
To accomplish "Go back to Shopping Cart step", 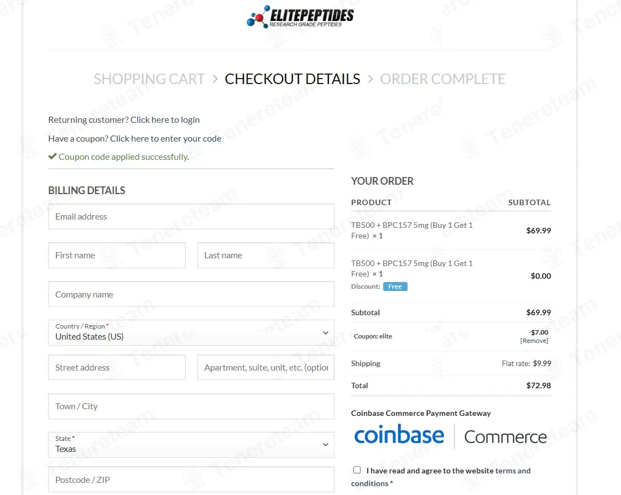I will click(149, 79).
